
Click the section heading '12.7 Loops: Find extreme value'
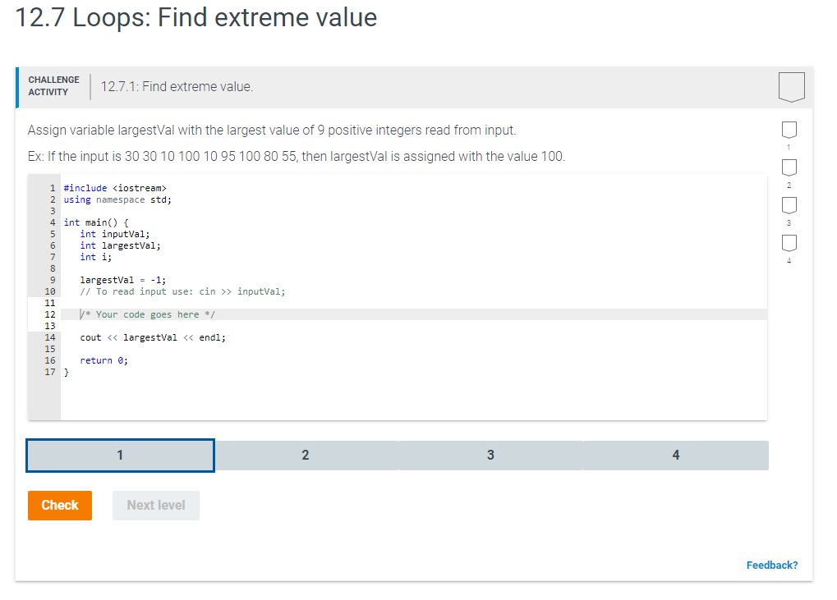(x=195, y=17)
